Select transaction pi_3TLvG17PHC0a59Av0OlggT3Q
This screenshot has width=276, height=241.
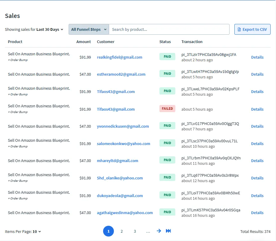click(210, 124)
